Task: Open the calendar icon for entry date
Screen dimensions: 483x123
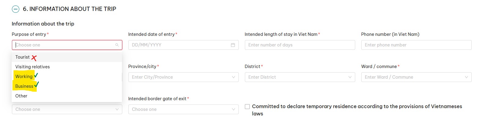Action: click(x=233, y=45)
